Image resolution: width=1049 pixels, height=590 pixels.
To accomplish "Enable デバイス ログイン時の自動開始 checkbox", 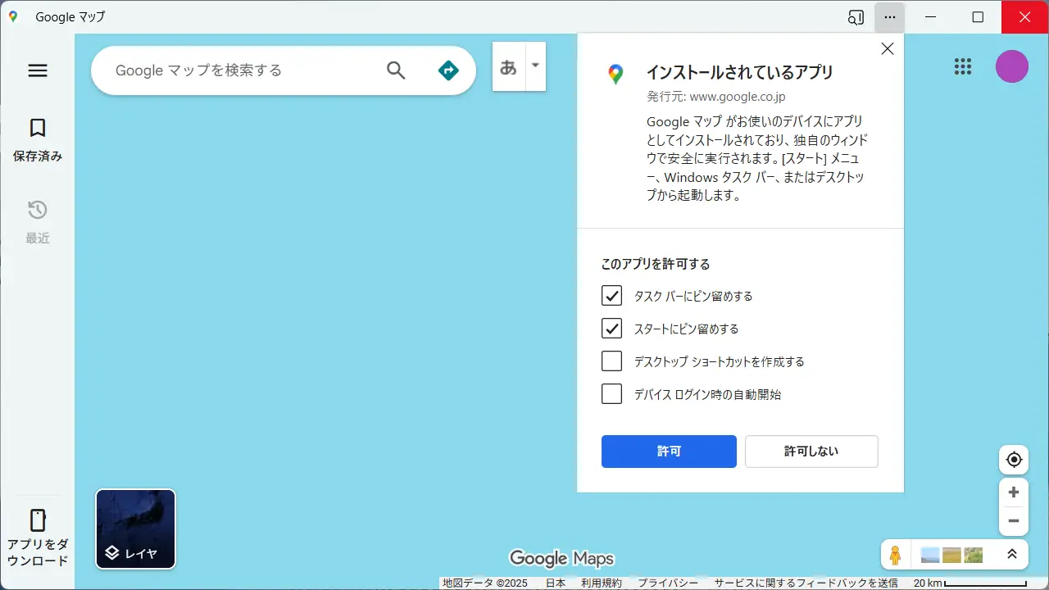I will [611, 394].
